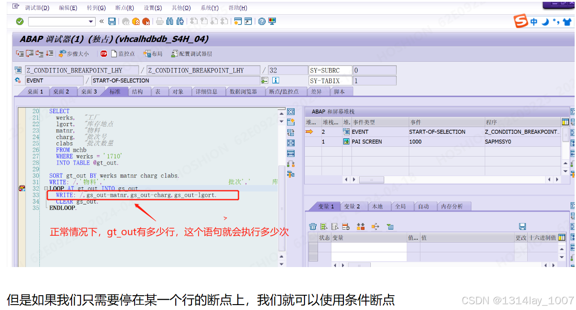Click the delete trash icon in variables toolbar
576x310 pixels.
coord(313,227)
